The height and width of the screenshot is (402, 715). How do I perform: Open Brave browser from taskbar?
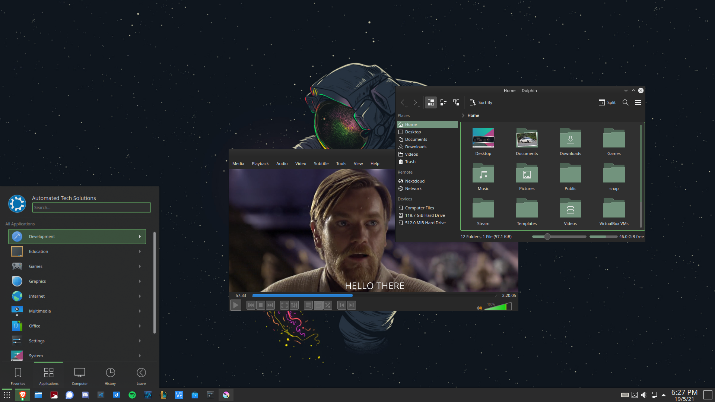click(x=23, y=395)
